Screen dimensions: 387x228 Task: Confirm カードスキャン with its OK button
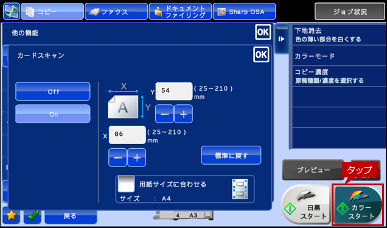261,54
